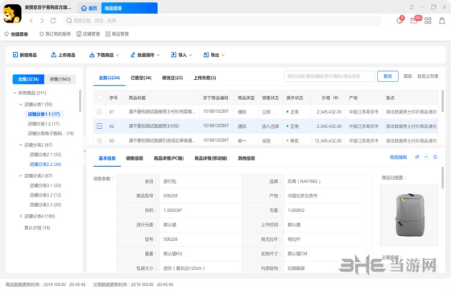This screenshot has width=451, height=290.
Task: Click the 高级 advanced search link
Action: 408,77
